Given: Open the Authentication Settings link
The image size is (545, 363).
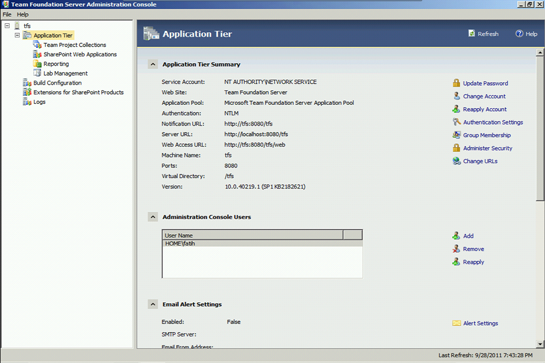Looking at the screenshot, I should [x=493, y=122].
